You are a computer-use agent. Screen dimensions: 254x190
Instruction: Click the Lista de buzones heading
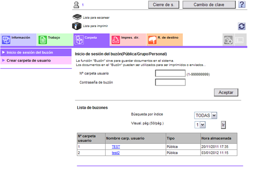pyautogui.click(x=92, y=107)
